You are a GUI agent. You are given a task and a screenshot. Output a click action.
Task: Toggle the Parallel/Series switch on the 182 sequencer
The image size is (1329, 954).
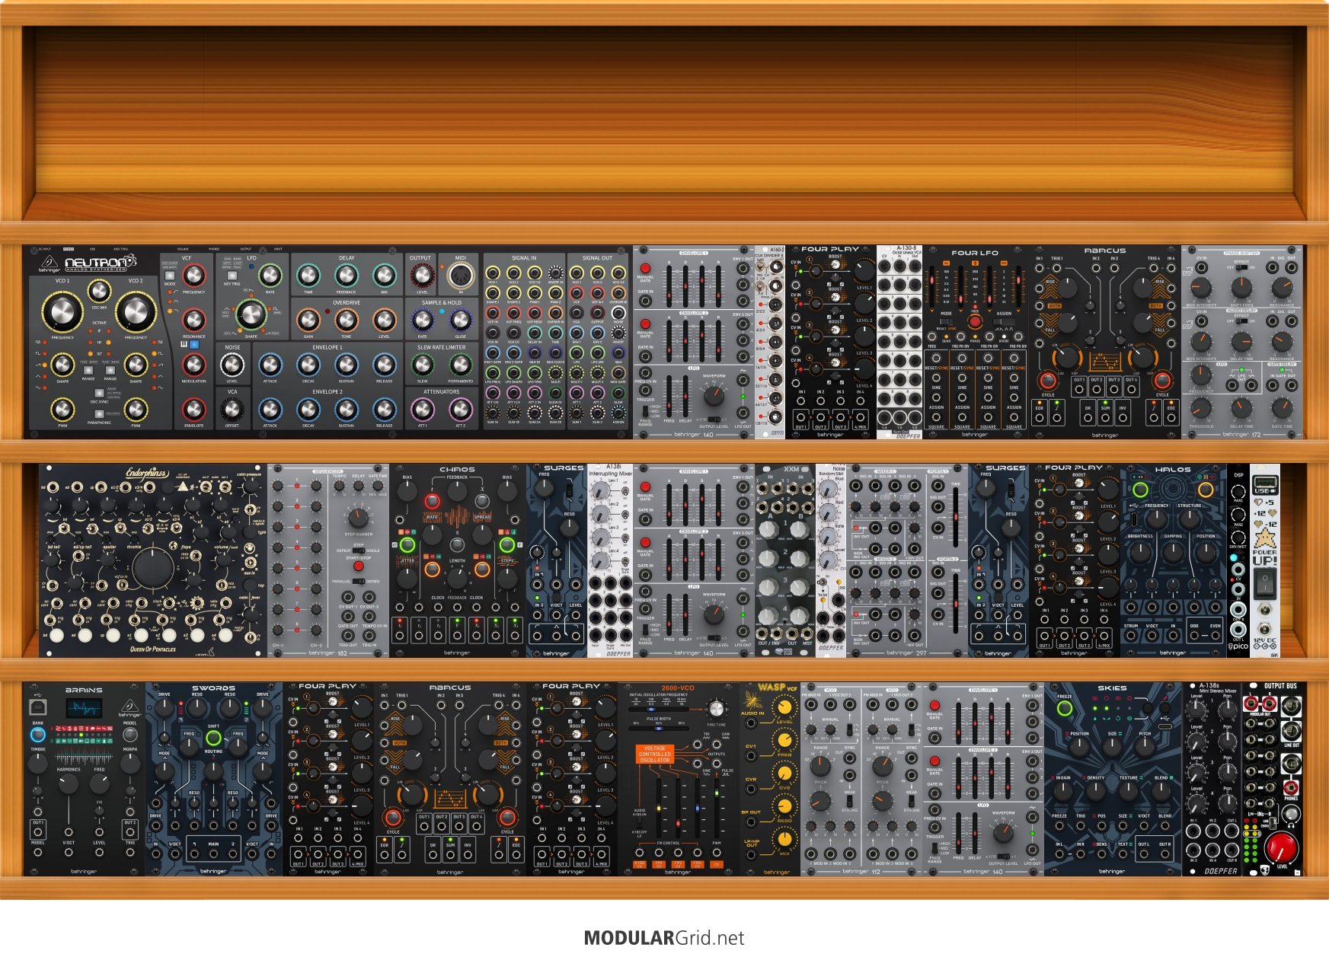(x=358, y=581)
